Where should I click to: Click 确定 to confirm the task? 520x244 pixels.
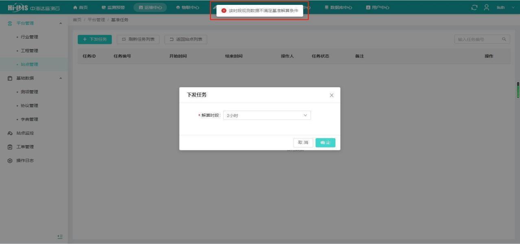[x=325, y=143]
